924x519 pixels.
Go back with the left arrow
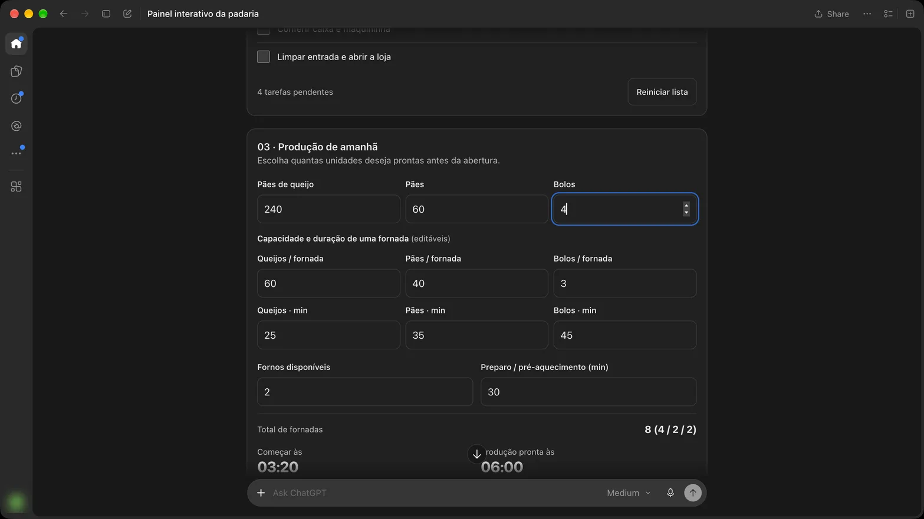point(64,14)
